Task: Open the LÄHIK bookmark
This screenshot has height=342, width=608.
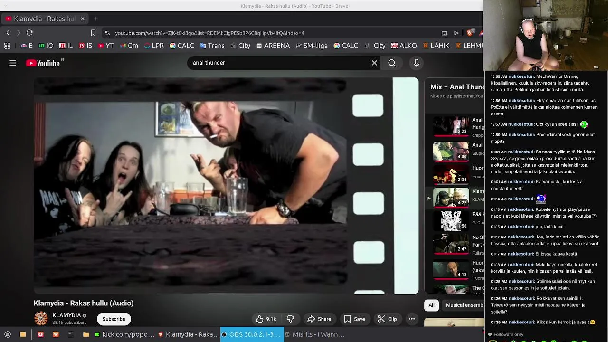Action: [x=436, y=46]
